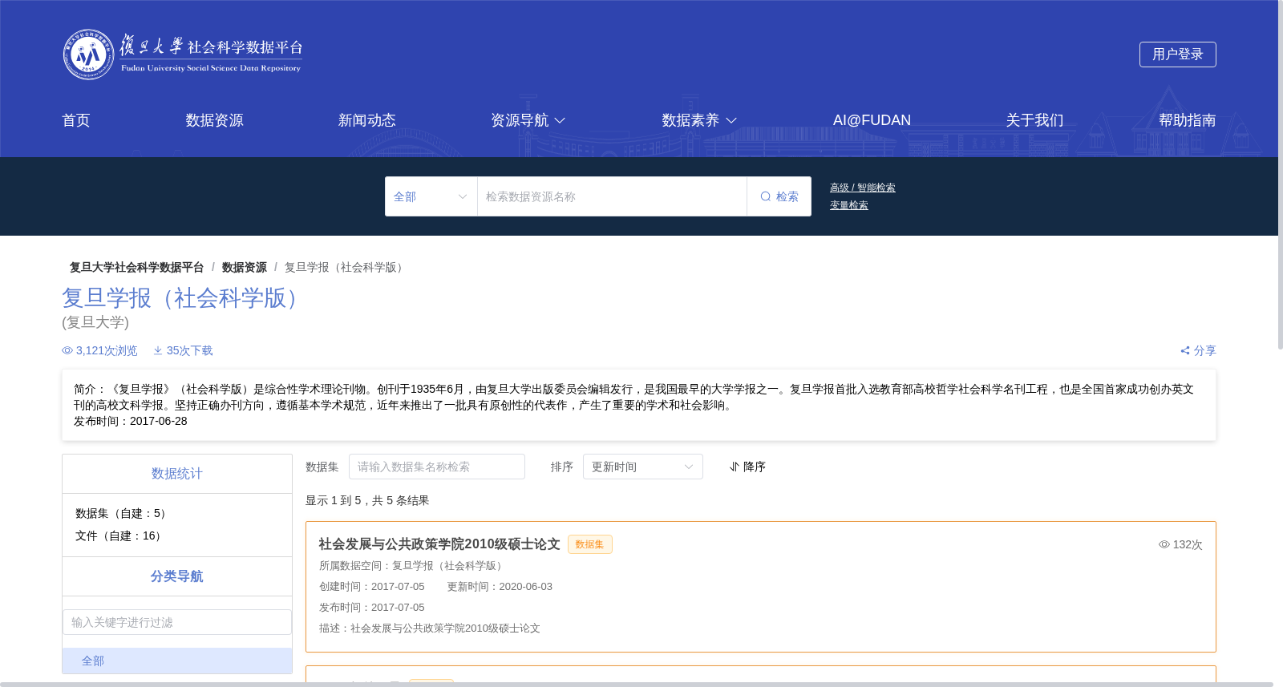Expand the 资源导航 menu chevron
The width and height of the screenshot is (1283, 687).
pyautogui.click(x=560, y=120)
